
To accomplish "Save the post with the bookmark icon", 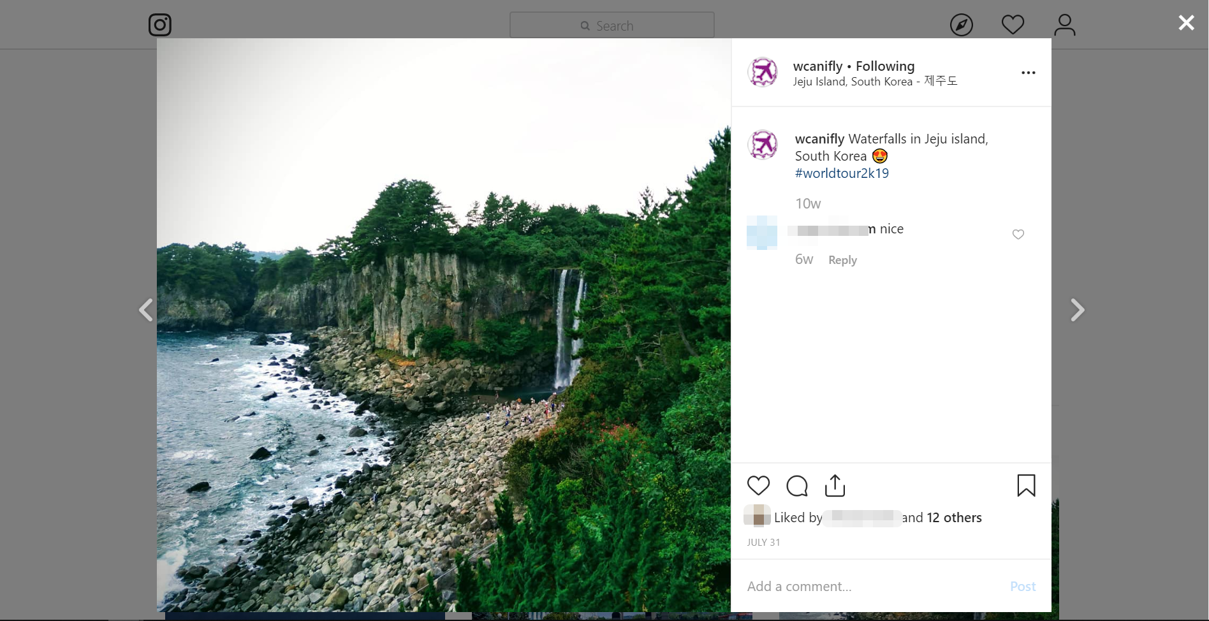I will click(1026, 485).
